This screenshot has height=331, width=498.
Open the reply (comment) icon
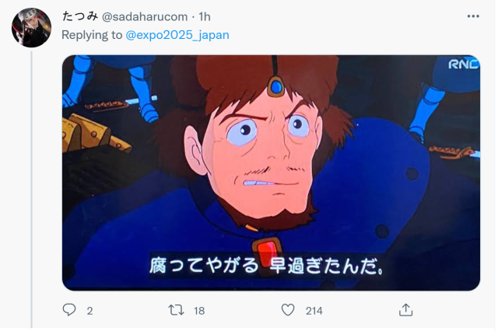pos(69,310)
